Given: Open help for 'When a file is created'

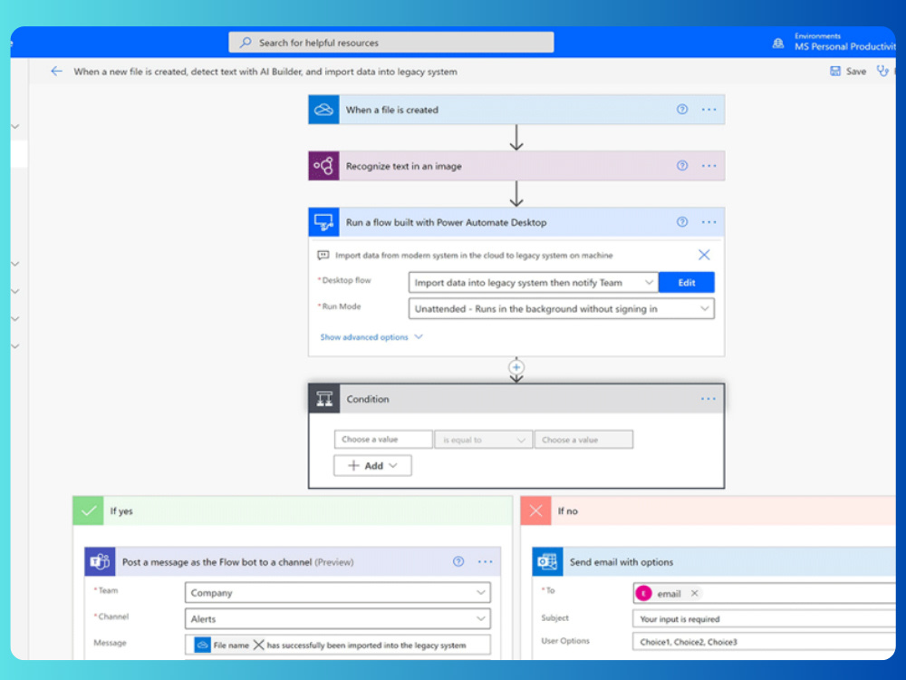Looking at the screenshot, I should [682, 110].
